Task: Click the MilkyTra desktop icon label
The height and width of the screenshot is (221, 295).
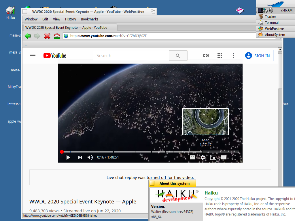Action: pos(14,87)
